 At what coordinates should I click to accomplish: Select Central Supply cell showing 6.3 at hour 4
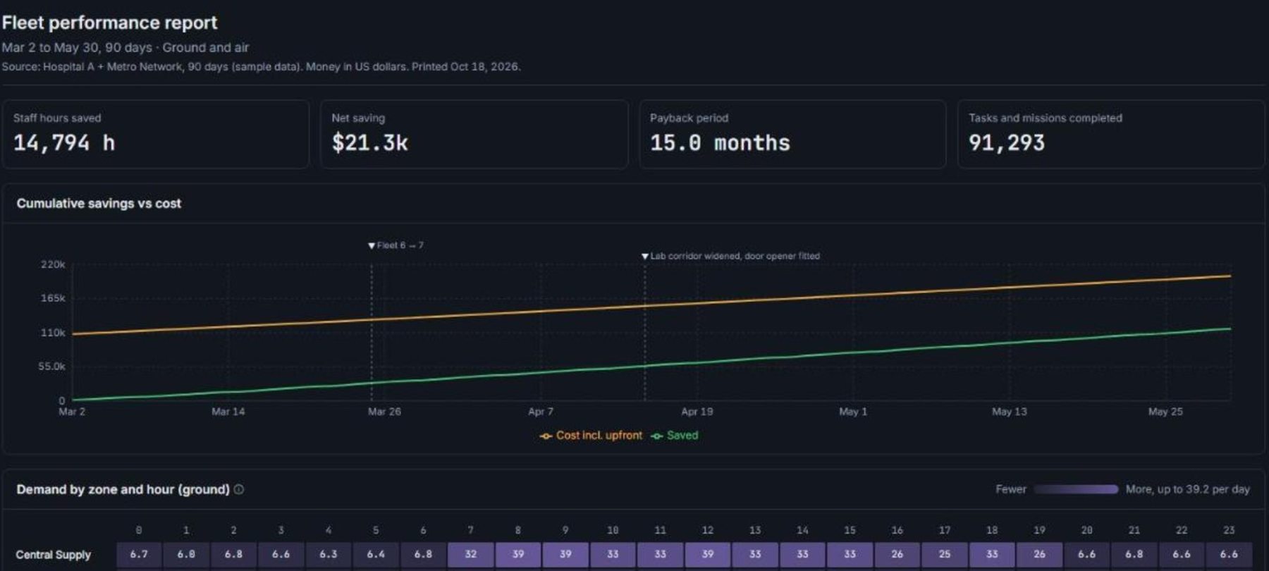(329, 555)
